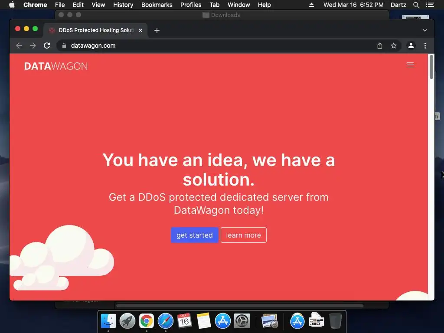Open Launchpad from the Dock
The width and height of the screenshot is (444, 333).
tap(127, 321)
